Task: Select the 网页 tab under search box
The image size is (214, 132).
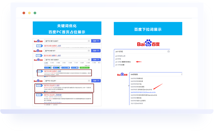Action: pos(46,63)
